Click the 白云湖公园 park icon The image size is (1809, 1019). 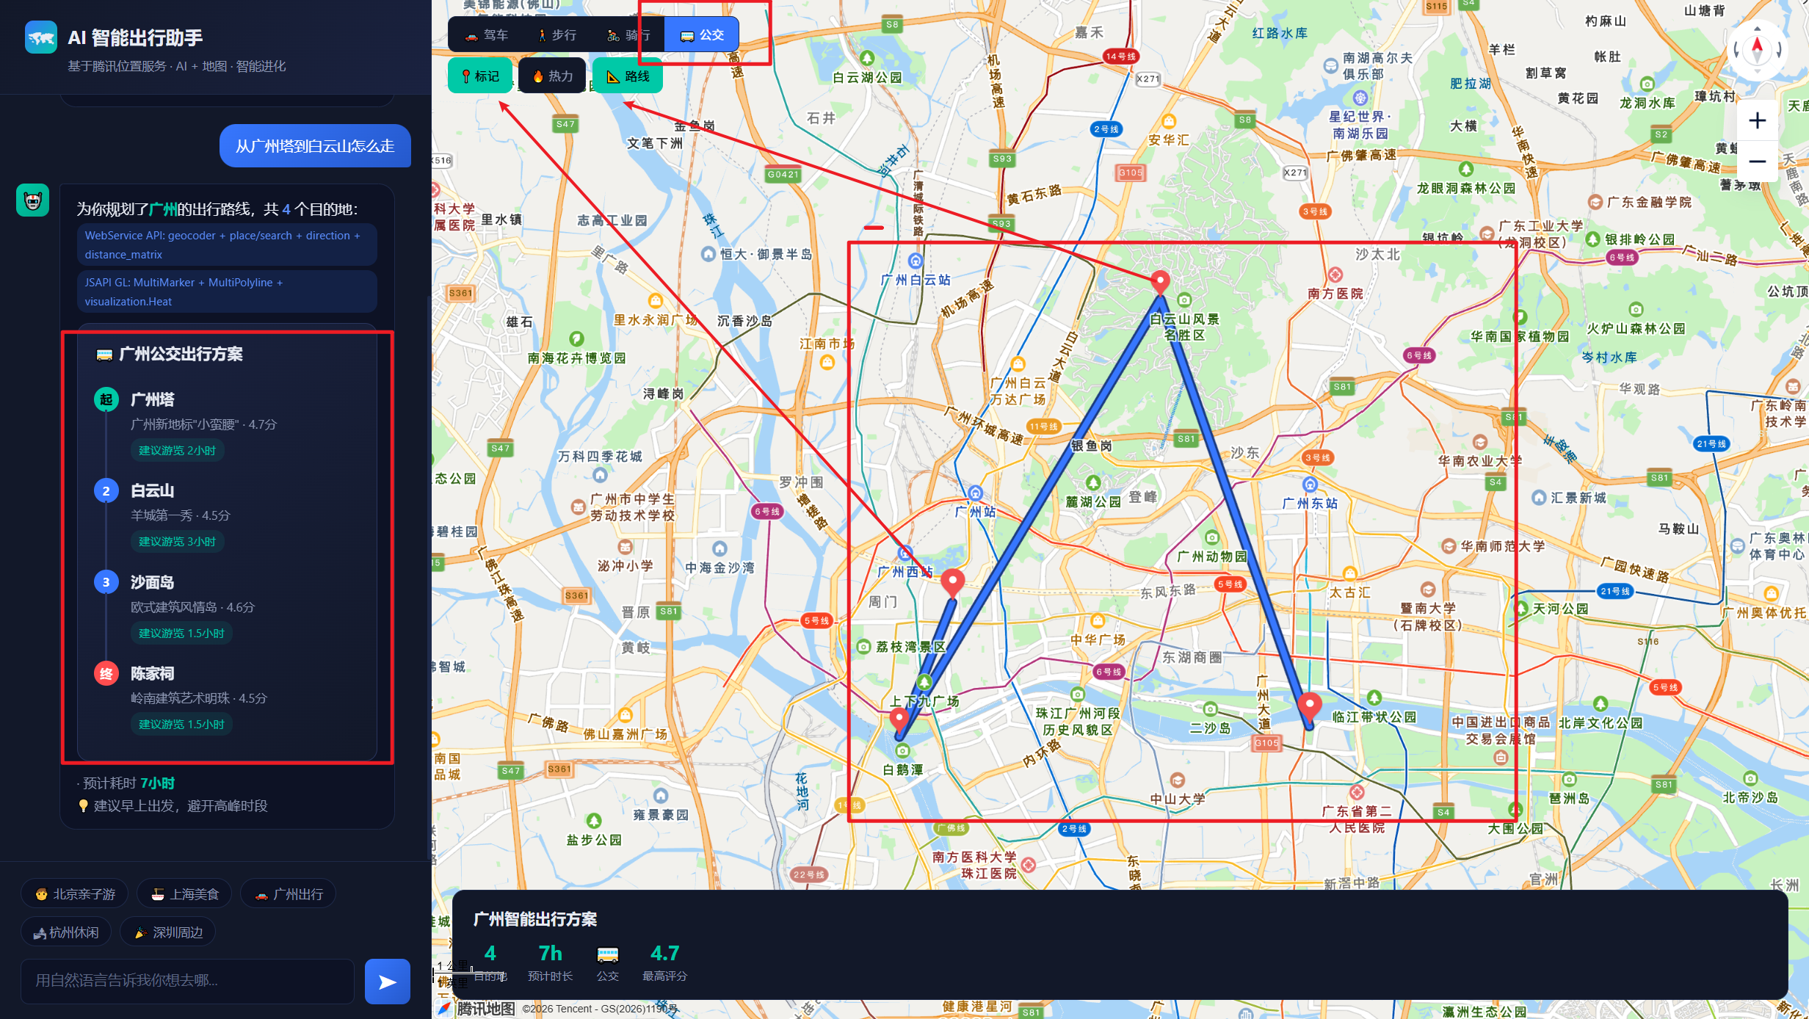(867, 58)
